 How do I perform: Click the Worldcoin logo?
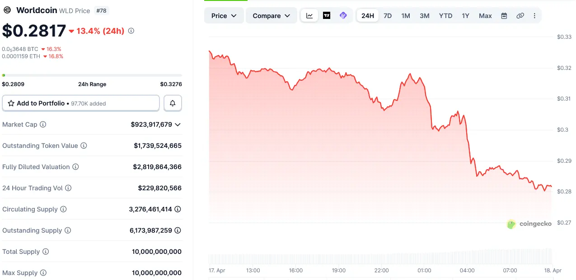coord(7,10)
